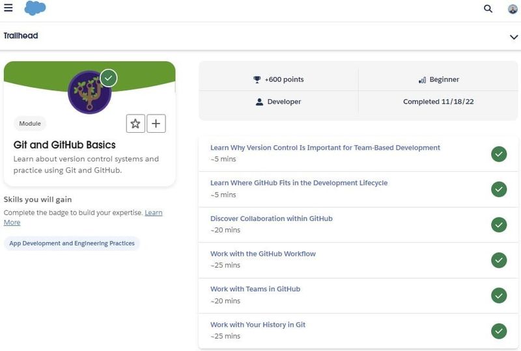Click the trophy icon beside +600 points
The image size is (521, 351).
(x=257, y=79)
